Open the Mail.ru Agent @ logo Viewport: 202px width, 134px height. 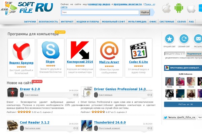109,50
